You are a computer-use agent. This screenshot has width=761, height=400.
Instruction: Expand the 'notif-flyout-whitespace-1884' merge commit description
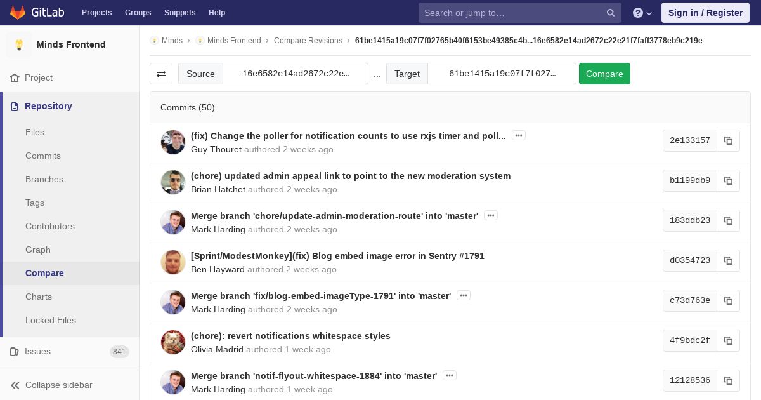(x=450, y=375)
